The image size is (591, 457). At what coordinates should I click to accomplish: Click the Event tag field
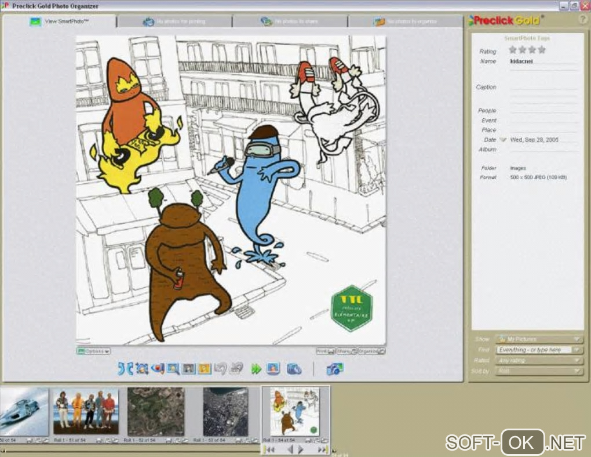(x=543, y=121)
